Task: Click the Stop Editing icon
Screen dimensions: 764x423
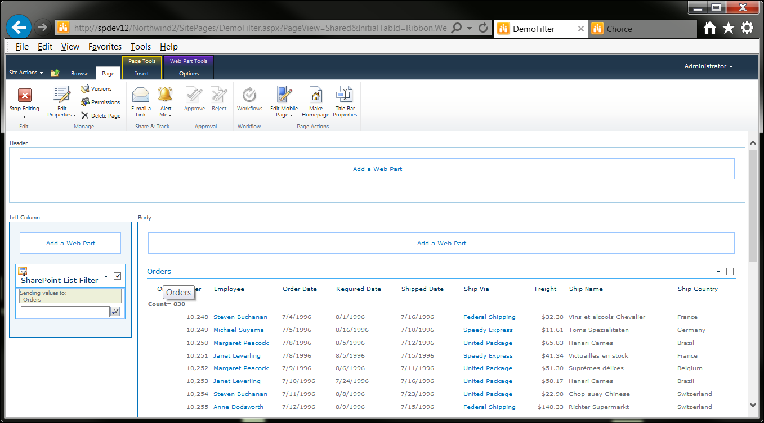Action: pos(24,94)
